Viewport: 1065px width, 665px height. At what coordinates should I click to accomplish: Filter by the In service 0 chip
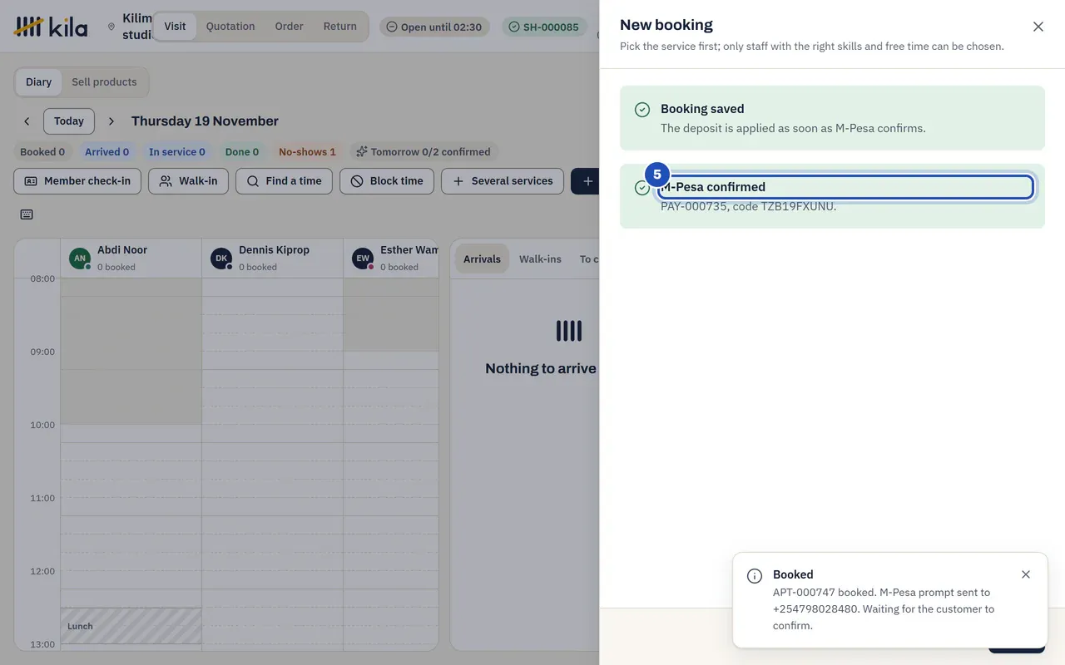[x=177, y=152]
